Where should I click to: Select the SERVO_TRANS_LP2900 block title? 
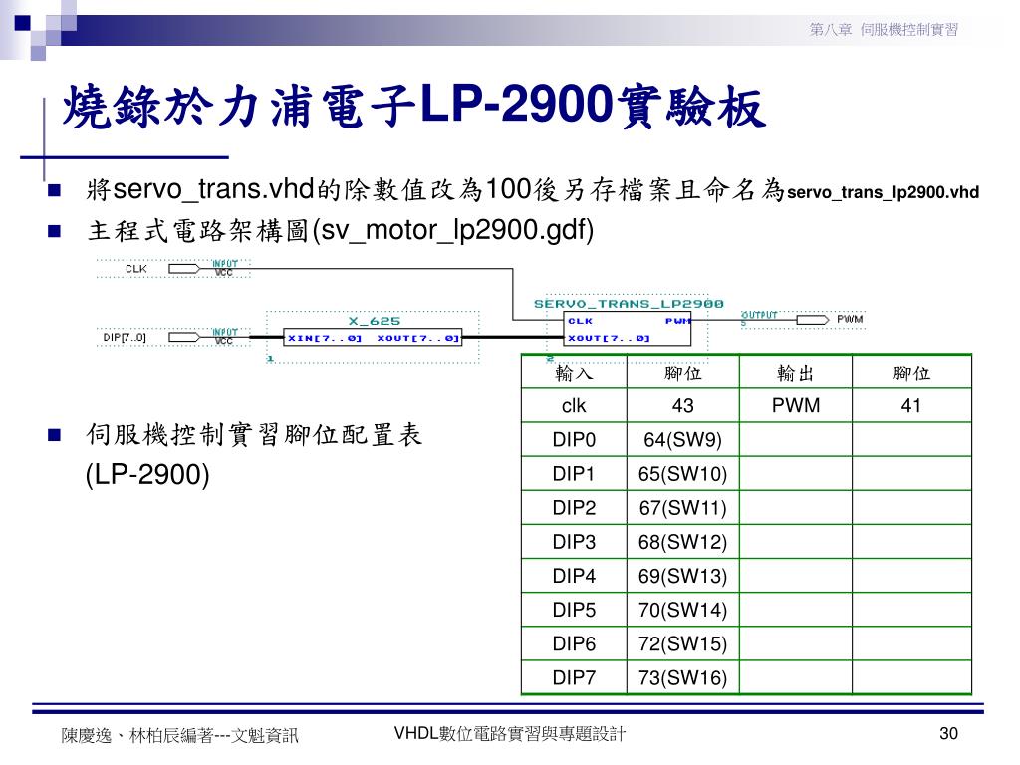[x=629, y=304]
